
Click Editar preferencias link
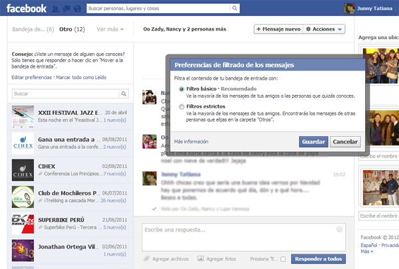pos(31,77)
